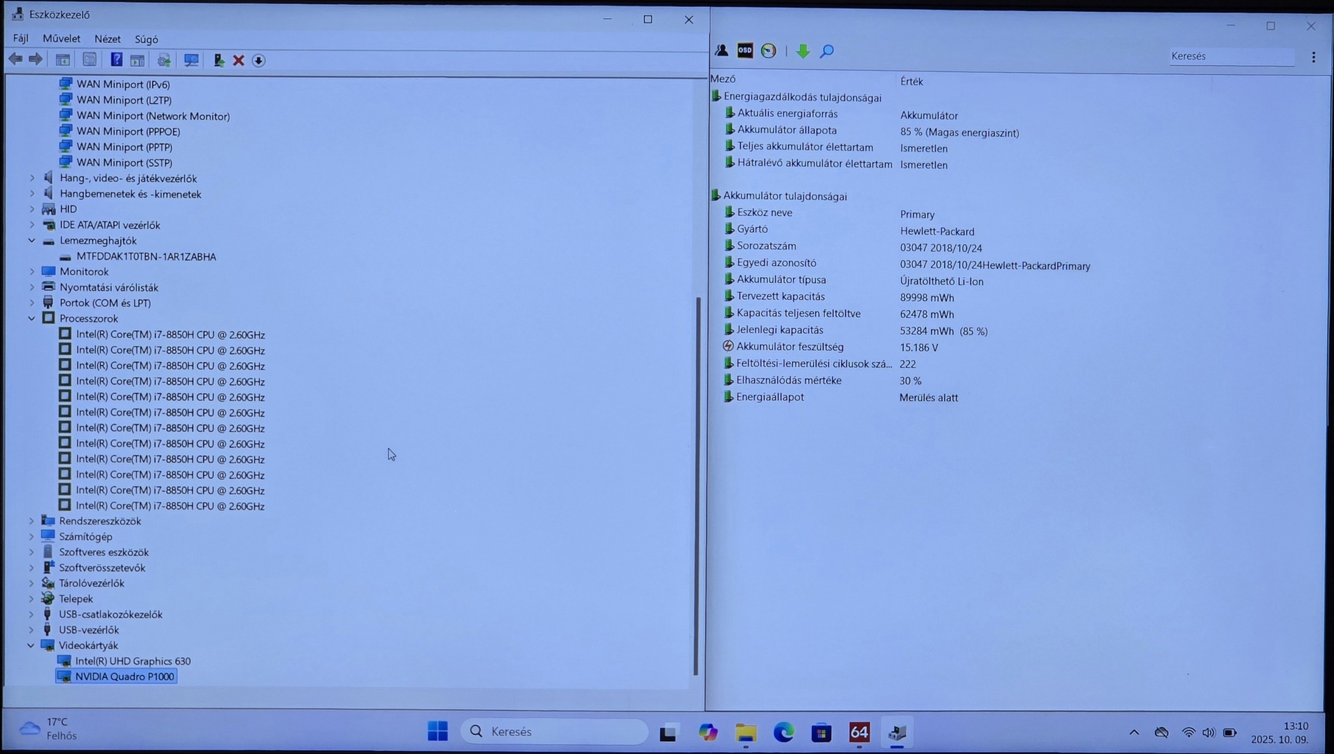Viewport: 1334px width, 754px height.
Task: Click the red X uninstall device icon
Action: [238, 60]
